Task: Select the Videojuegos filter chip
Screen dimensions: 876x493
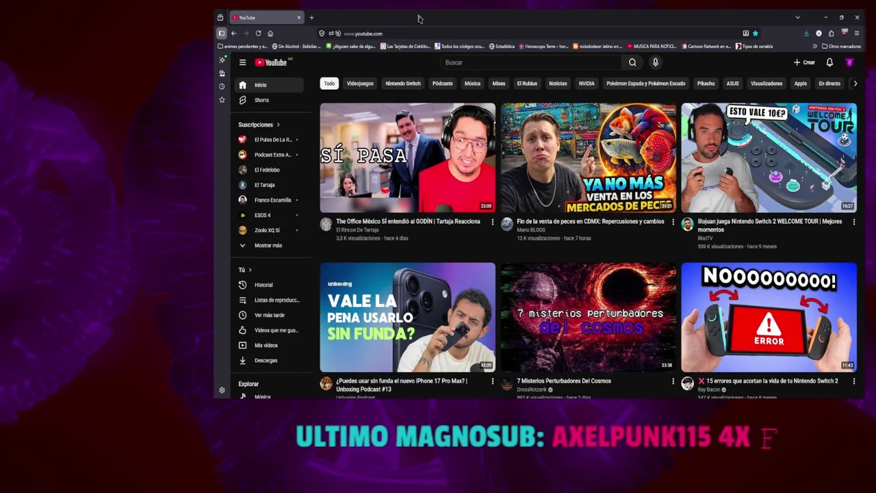Action: (x=360, y=84)
